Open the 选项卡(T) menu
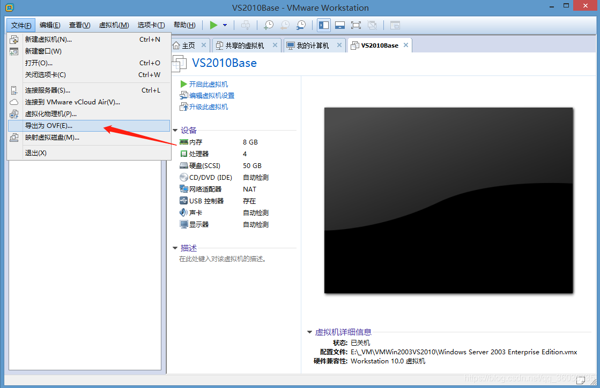600x388 pixels. (151, 25)
